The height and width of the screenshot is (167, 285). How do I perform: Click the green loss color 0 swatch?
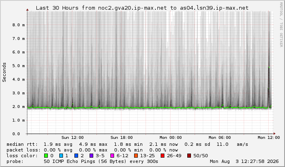click(x=46, y=156)
